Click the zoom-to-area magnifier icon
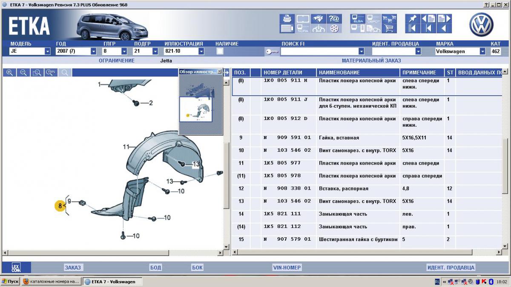Viewport: 511px width, 287px height. click(x=37, y=73)
